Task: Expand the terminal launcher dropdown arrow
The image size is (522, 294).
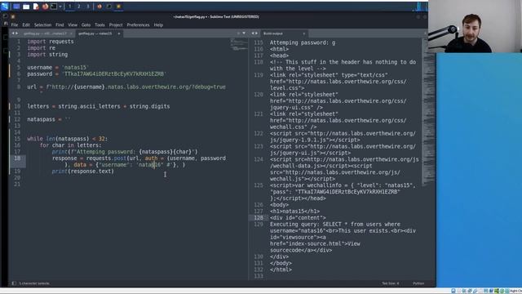Action: coord(60,7)
